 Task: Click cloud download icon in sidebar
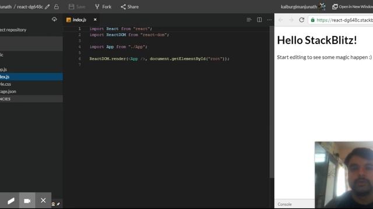click(54, 19)
